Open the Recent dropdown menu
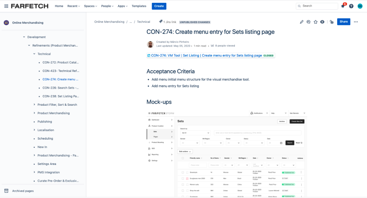The height and width of the screenshot is (198, 367). point(73,6)
